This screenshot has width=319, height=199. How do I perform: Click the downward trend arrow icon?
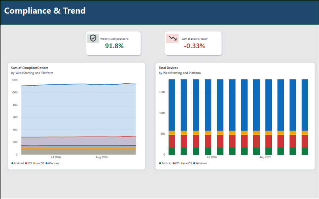click(173, 38)
